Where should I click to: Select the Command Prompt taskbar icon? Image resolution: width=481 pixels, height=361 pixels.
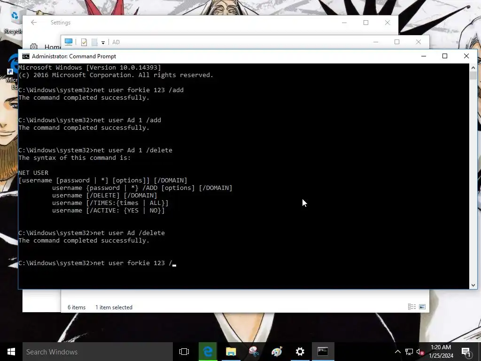coord(323,352)
